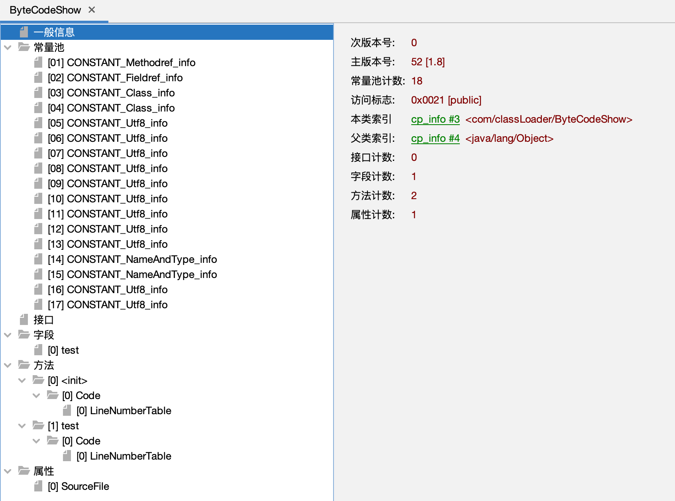Switch to the ByteCodeShow tab
This screenshot has width=675, height=501.
[x=45, y=10]
